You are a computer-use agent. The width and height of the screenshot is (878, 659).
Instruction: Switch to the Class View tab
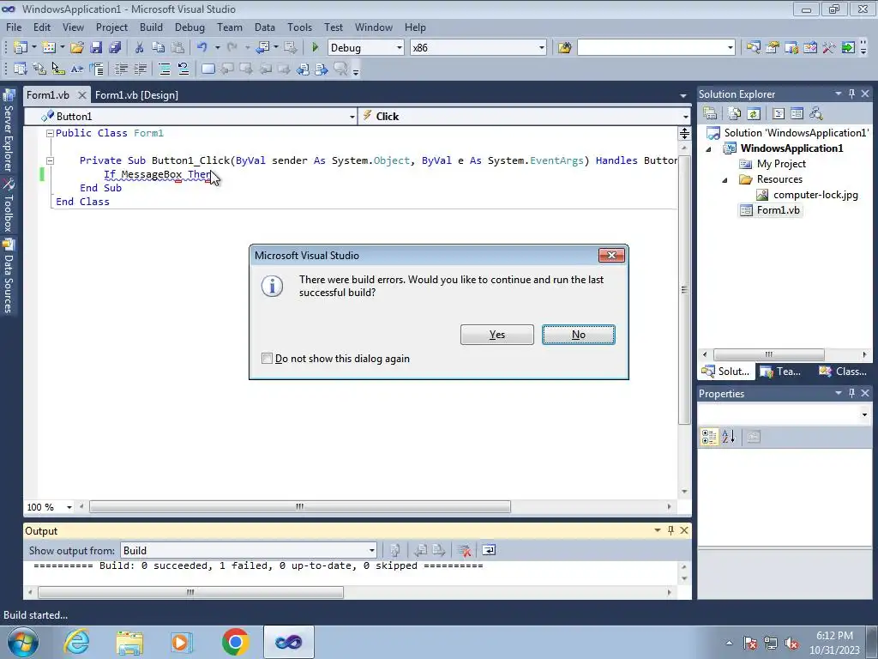pyautogui.click(x=843, y=371)
